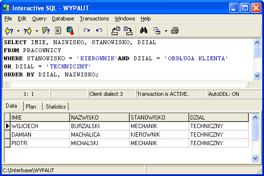264x176 pixels.
Task: Switch to the Data tab
Action: [x=12, y=106]
